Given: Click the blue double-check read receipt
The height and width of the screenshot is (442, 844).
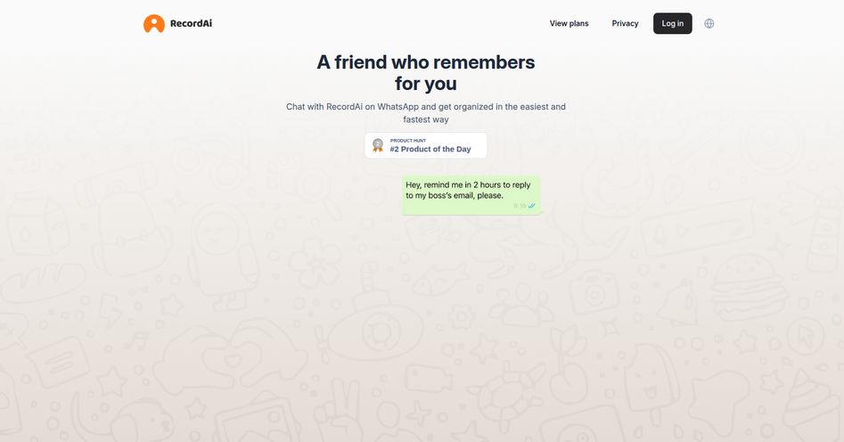Looking at the screenshot, I should click(532, 206).
